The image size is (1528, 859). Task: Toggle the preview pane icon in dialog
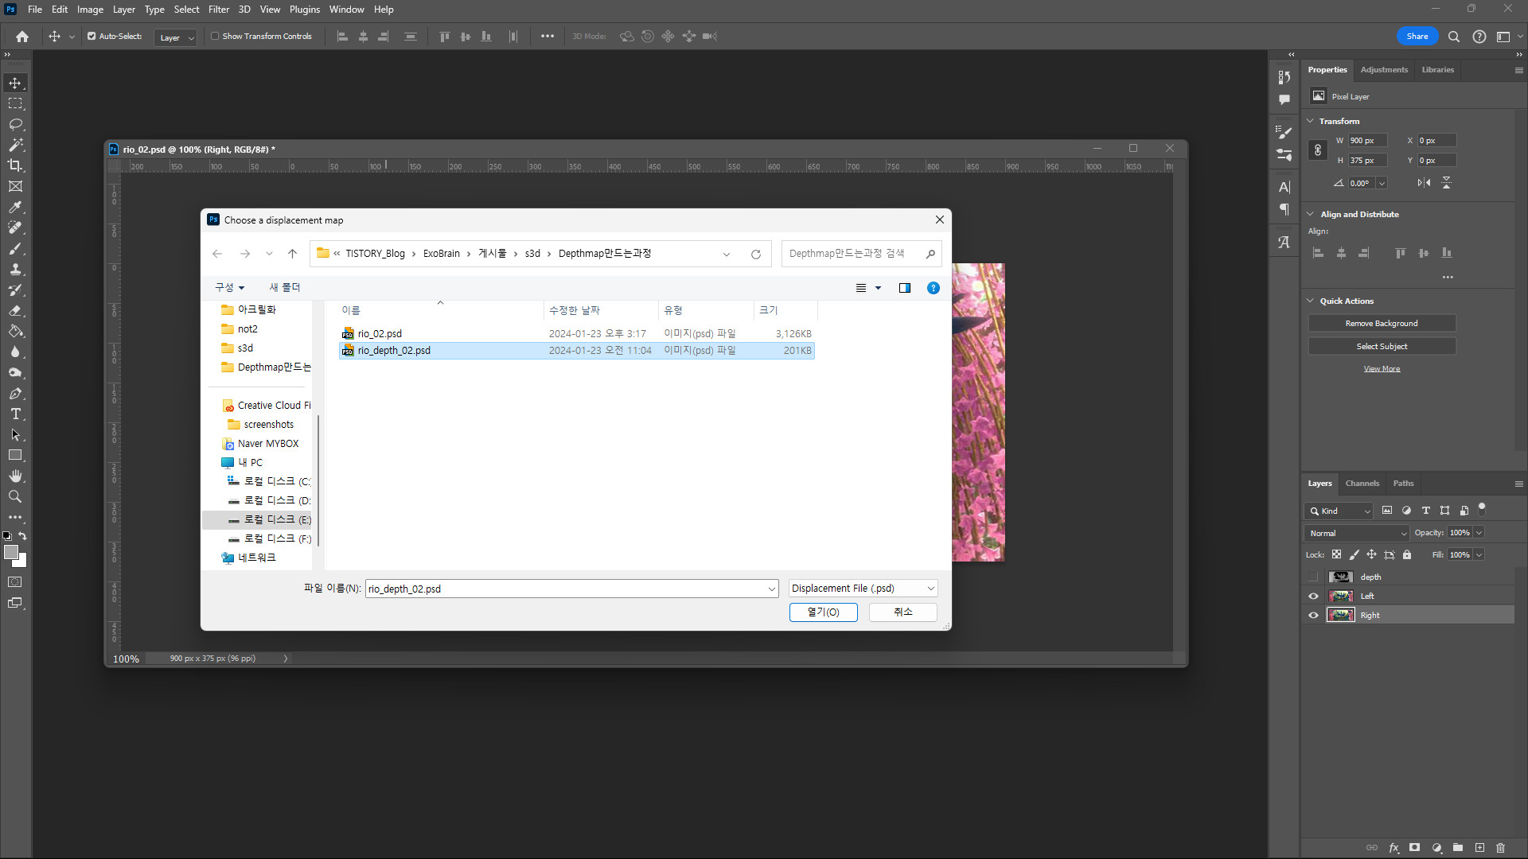tap(904, 288)
